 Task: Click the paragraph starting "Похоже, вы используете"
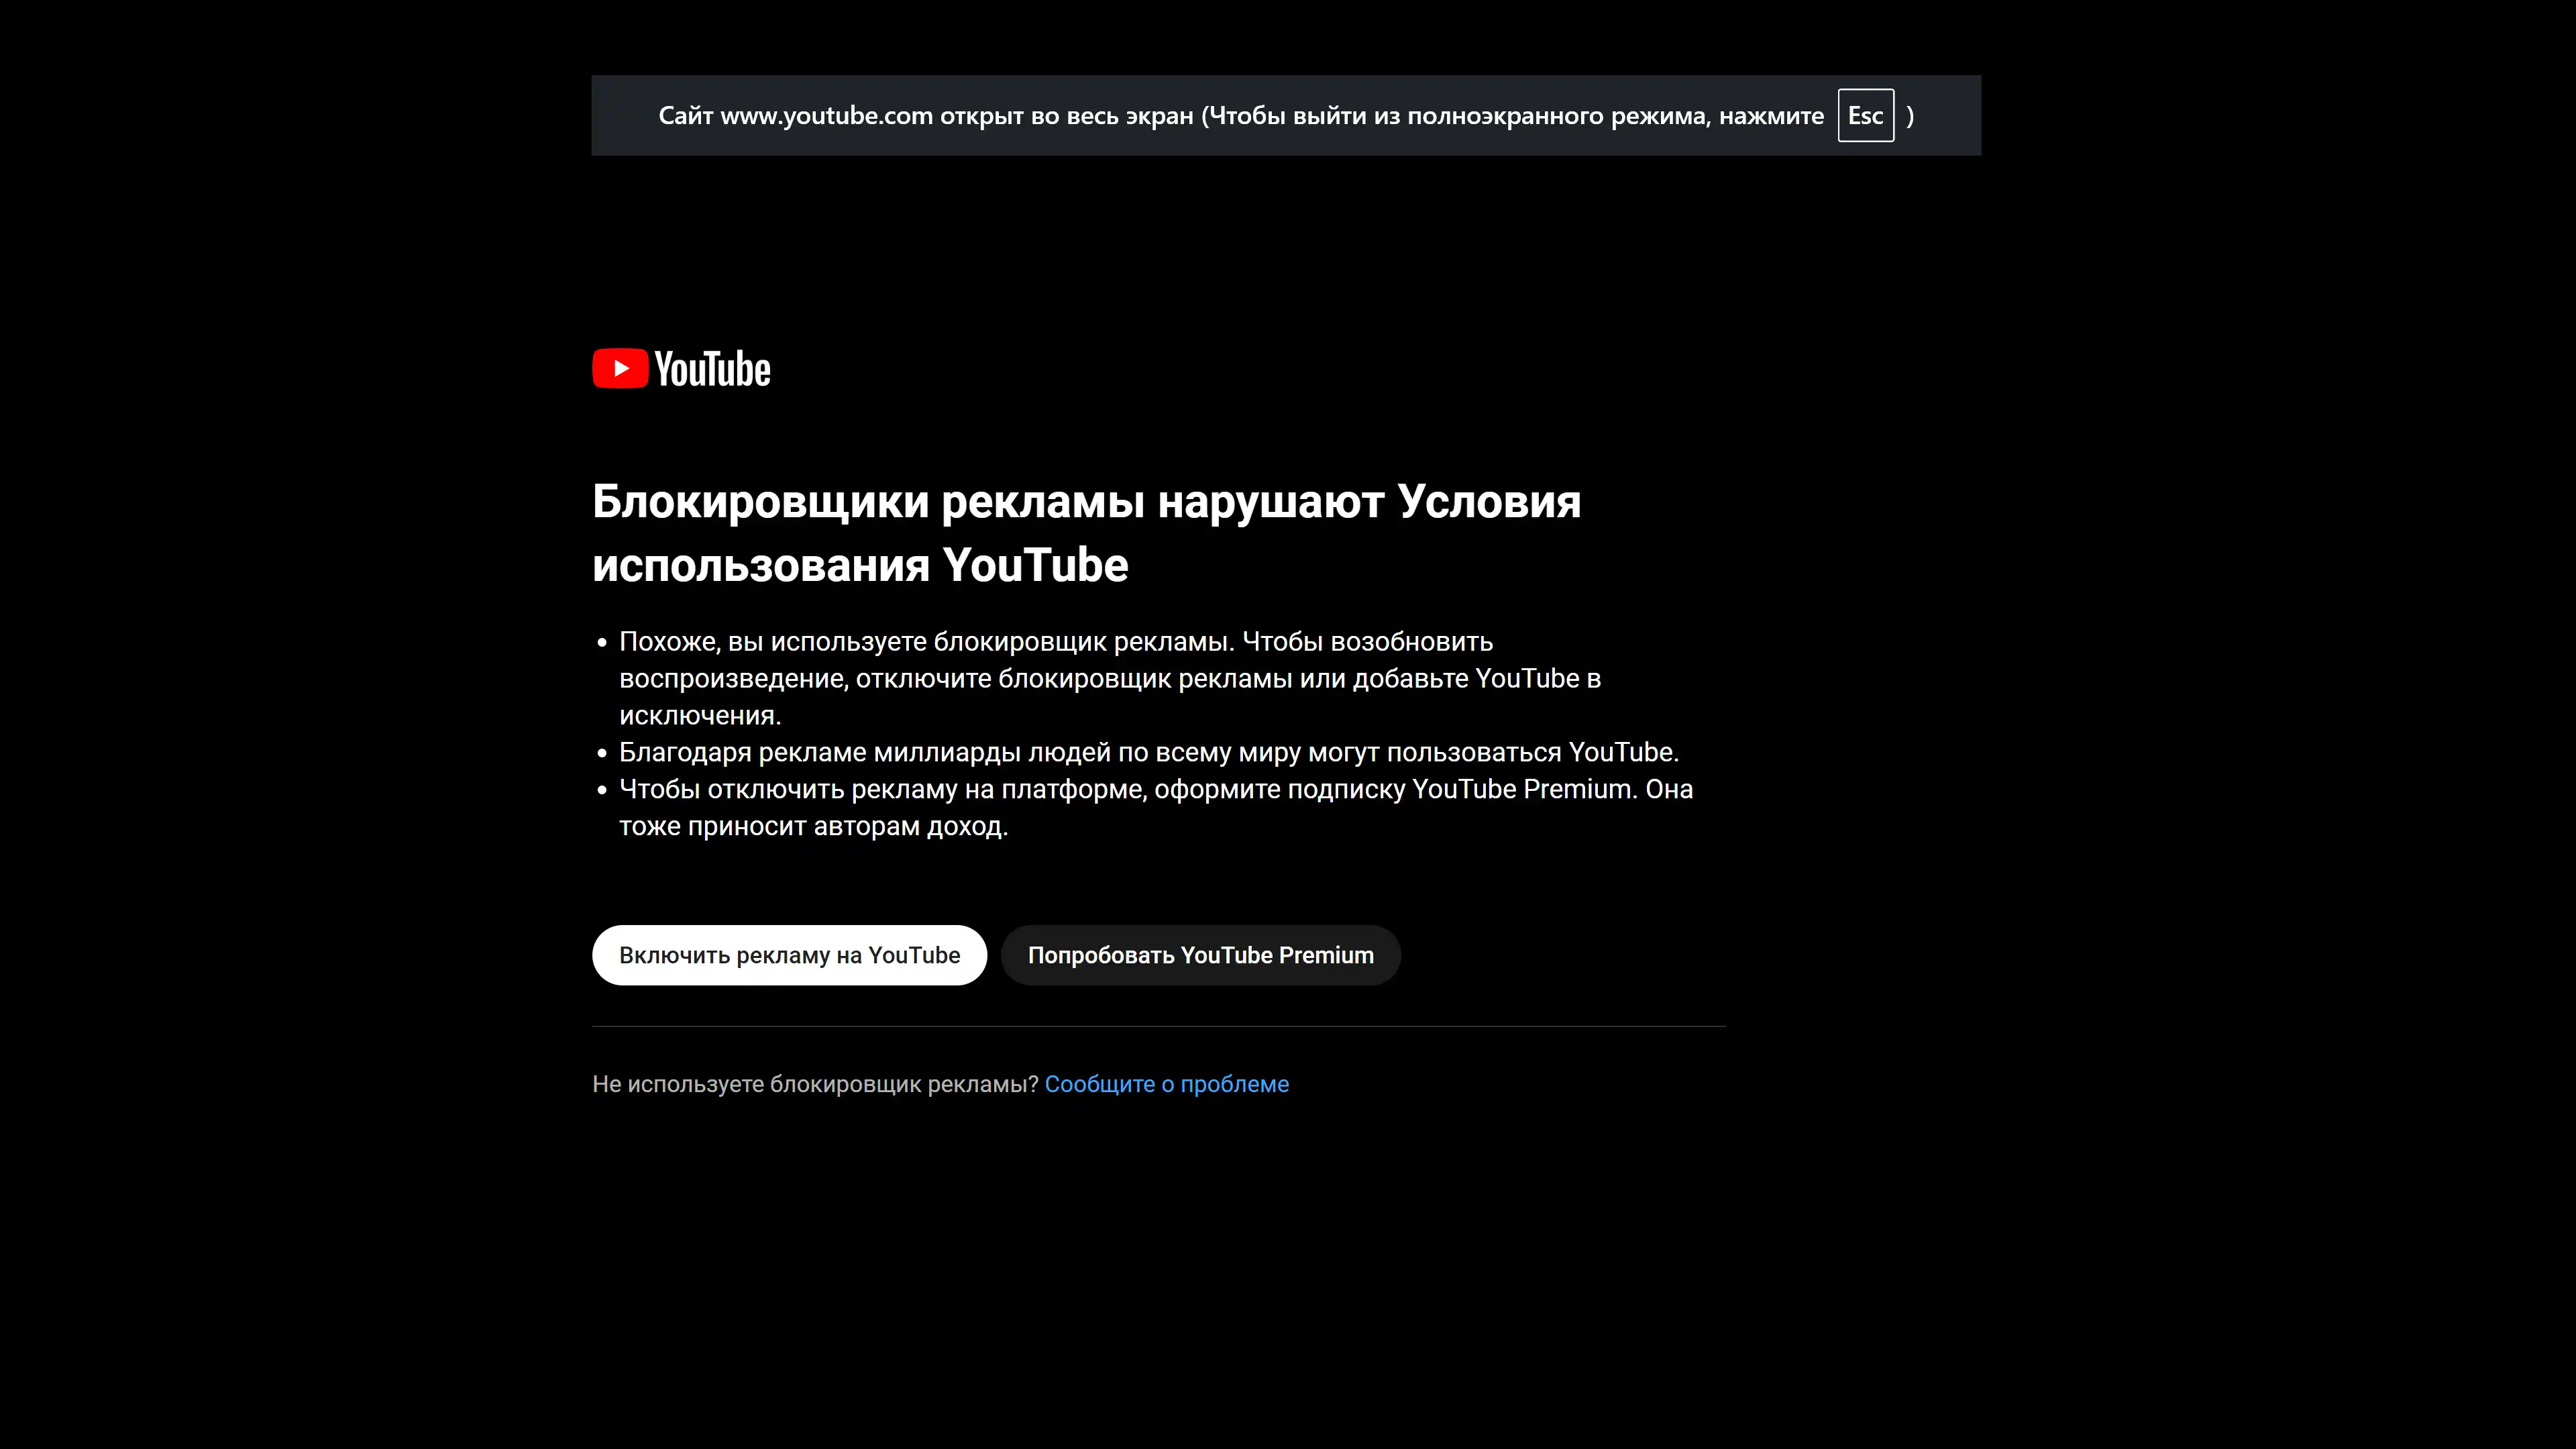pos(1110,678)
